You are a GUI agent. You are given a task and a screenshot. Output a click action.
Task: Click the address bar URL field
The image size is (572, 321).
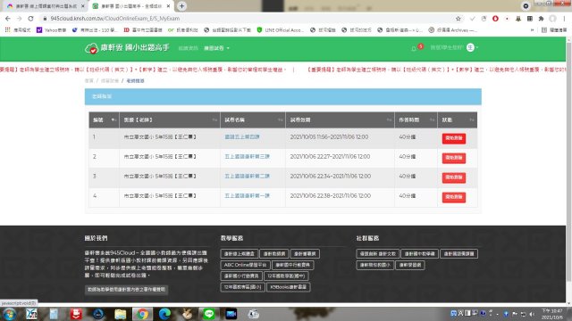(248, 18)
